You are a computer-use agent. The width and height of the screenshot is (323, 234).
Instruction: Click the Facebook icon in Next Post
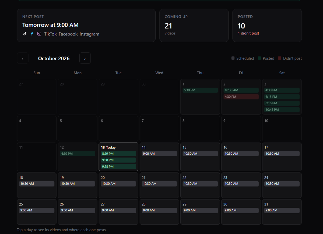pos(32,34)
